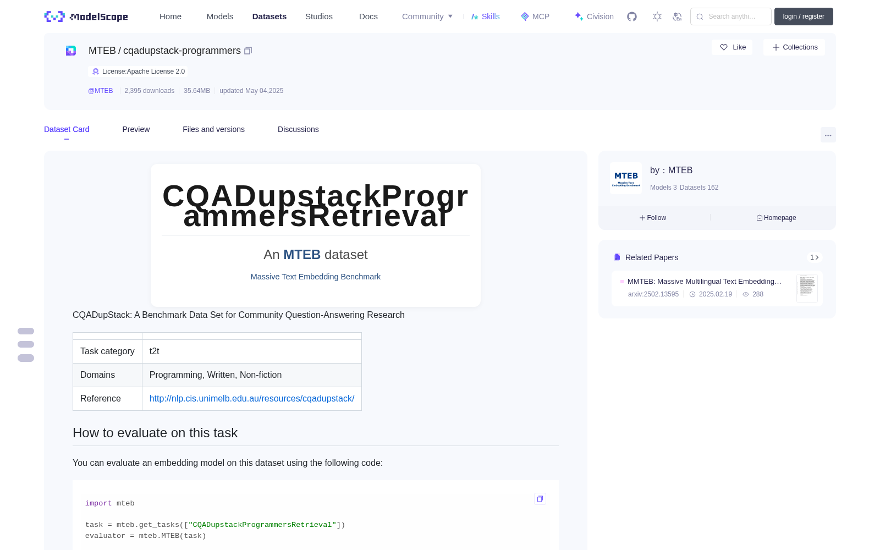
Task: Switch to Files and versions tab
Action: [x=213, y=129]
